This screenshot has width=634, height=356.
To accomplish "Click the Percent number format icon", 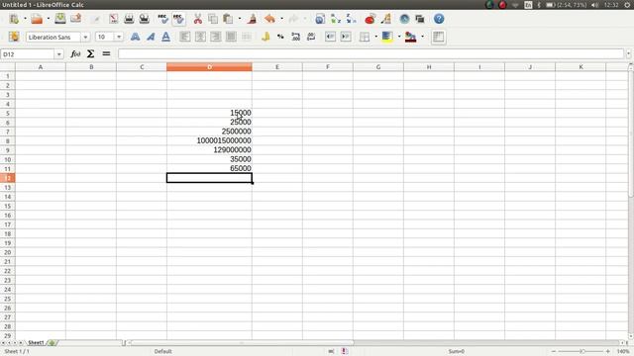I will [280, 37].
